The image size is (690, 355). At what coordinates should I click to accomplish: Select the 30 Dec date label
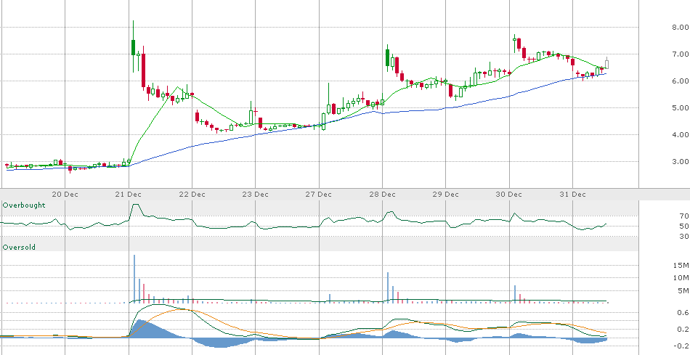point(510,195)
